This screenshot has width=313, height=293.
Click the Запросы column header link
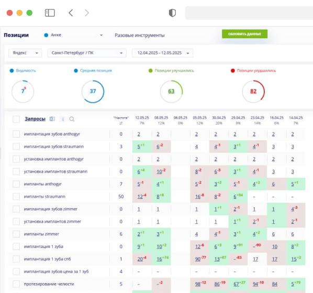tap(35, 119)
